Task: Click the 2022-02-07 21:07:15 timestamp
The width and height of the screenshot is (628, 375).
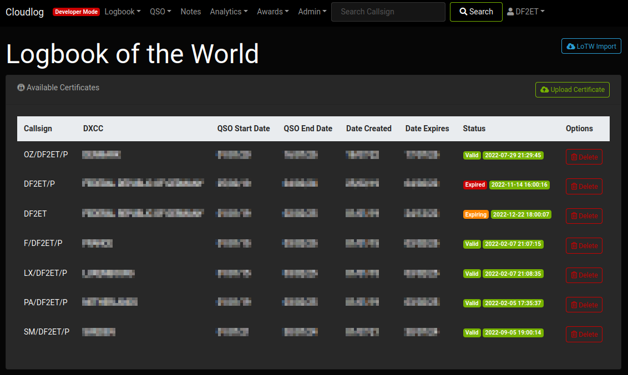Action: [513, 244]
